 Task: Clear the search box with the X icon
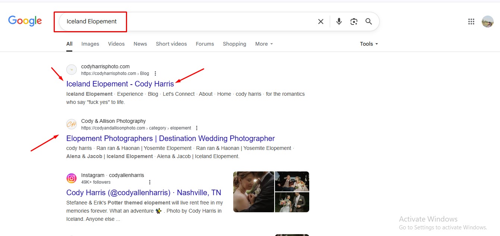coord(320,22)
